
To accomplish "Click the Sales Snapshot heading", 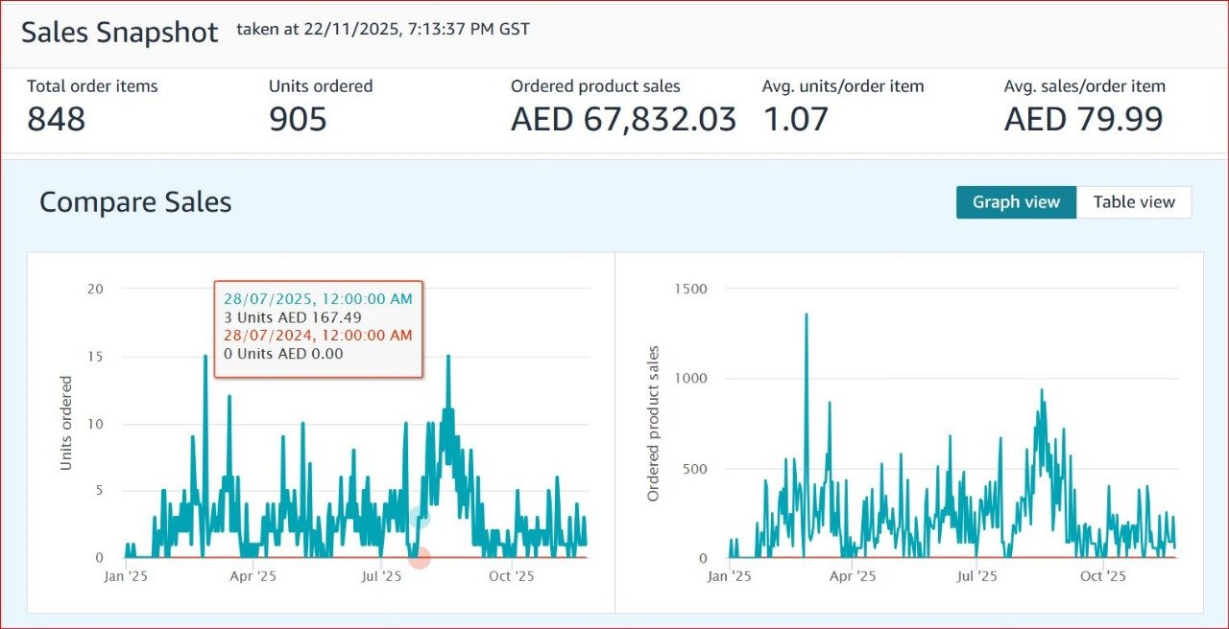I will pos(120,32).
